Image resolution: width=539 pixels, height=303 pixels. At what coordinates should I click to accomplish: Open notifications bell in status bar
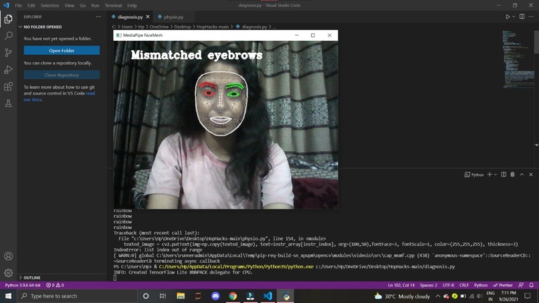point(532,285)
